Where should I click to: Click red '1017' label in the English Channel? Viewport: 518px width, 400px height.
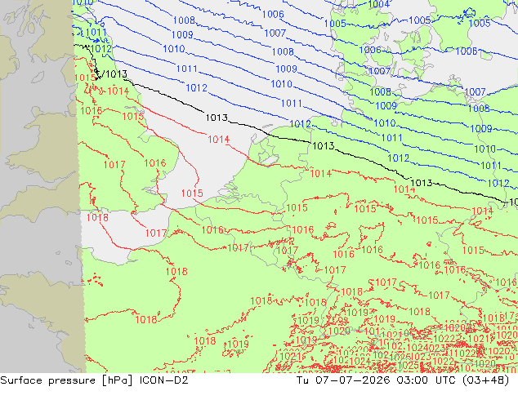[156, 233]
